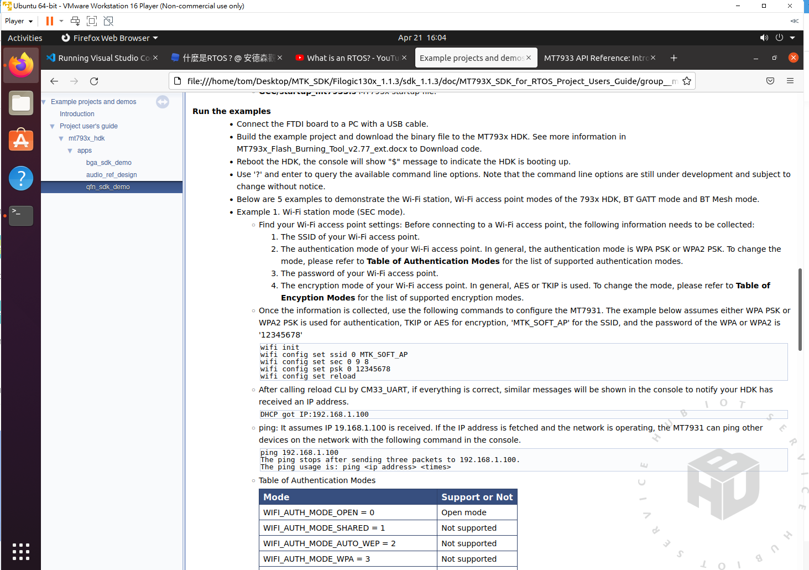809x570 pixels.
Task: Open Ubuntu Software from dock
Action: (21, 141)
